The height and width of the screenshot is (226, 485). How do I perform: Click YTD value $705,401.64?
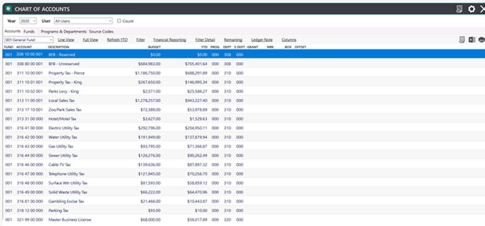pos(196,64)
